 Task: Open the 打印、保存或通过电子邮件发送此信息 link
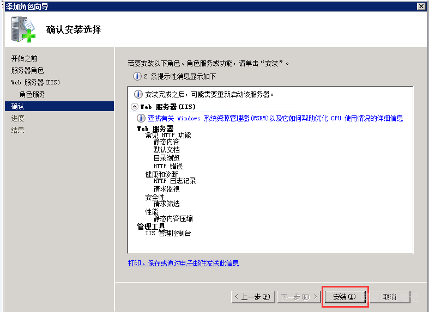tap(183, 263)
